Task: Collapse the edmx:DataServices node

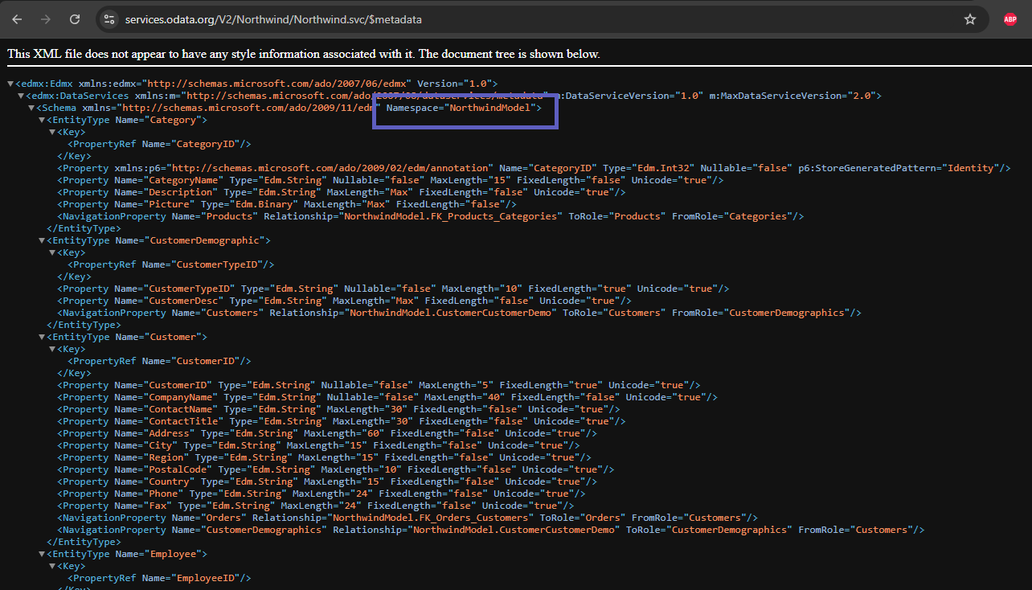Action: pos(21,96)
